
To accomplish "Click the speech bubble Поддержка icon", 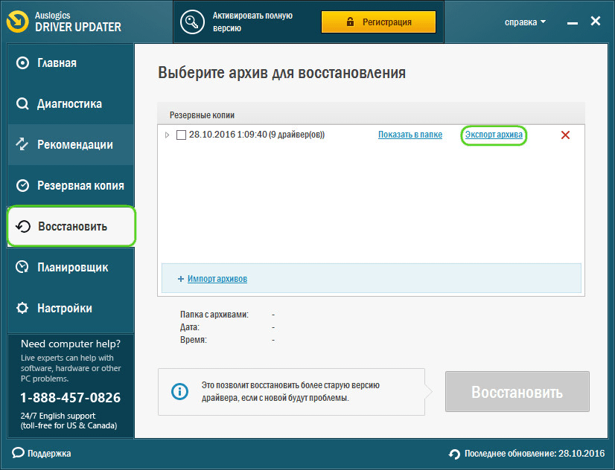I will click(x=18, y=453).
